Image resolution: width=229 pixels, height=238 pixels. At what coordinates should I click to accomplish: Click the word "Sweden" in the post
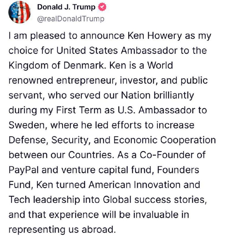[x=26, y=125]
